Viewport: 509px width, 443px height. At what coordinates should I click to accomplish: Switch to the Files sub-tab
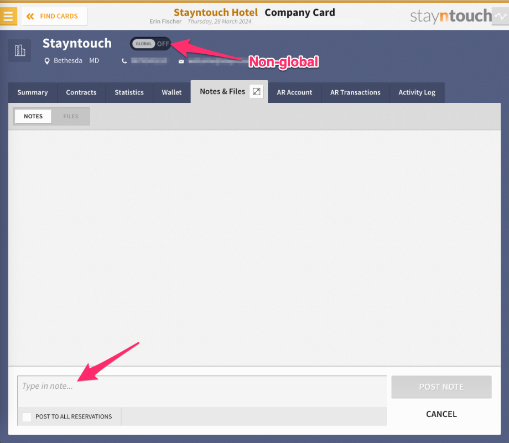[x=71, y=117]
